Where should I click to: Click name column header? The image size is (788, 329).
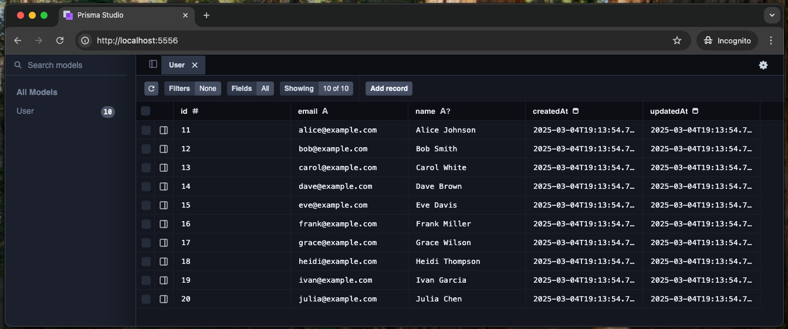pyautogui.click(x=466, y=111)
